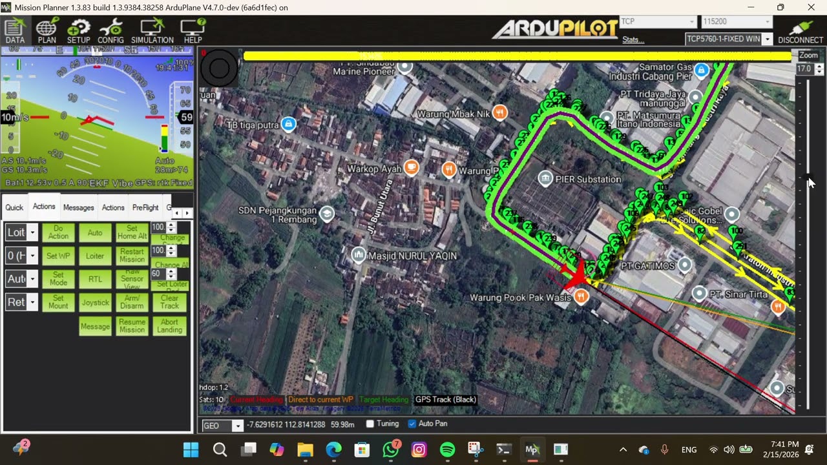Open the Windows Start menu
The width and height of the screenshot is (827, 465).
pyautogui.click(x=191, y=449)
